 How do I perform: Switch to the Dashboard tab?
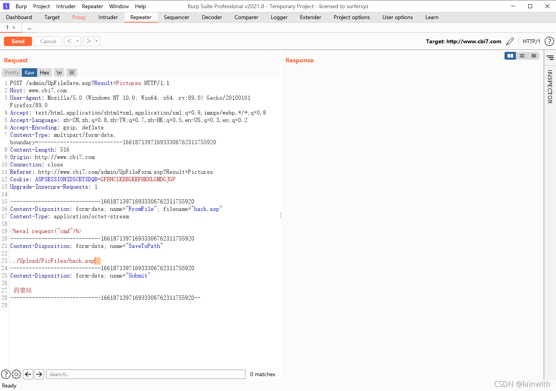pyautogui.click(x=19, y=17)
